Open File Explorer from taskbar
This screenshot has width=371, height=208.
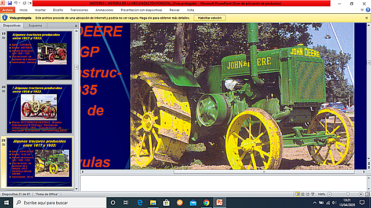153,203
